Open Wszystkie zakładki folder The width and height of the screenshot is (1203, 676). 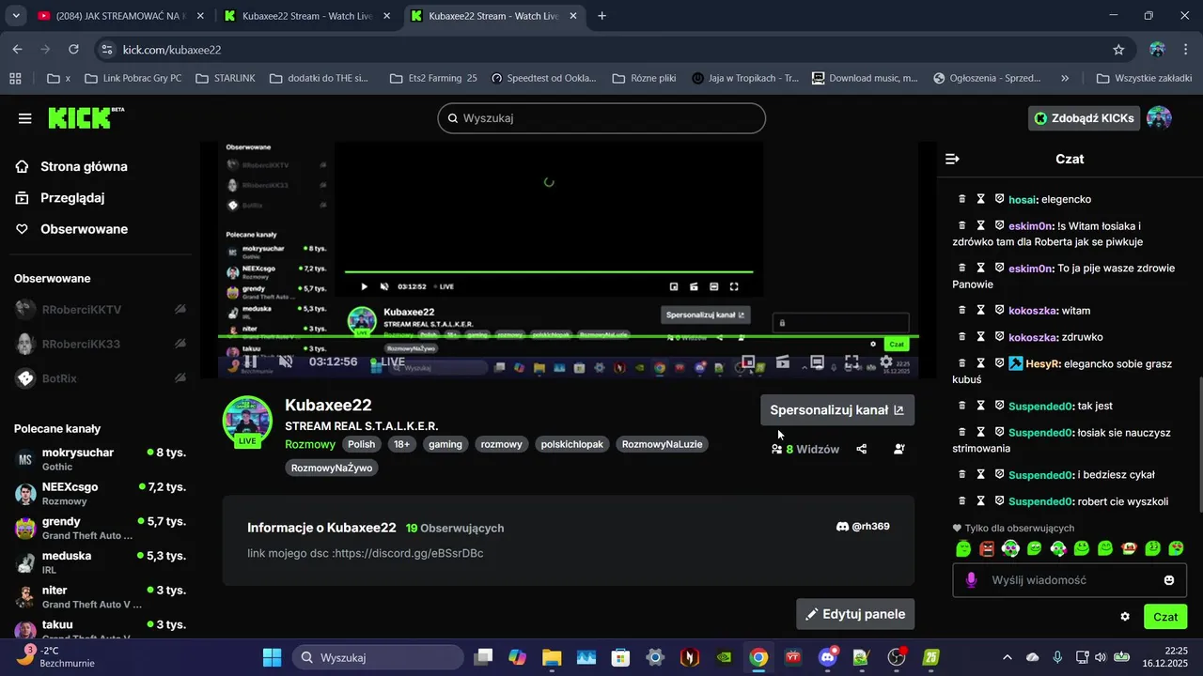click(1144, 78)
